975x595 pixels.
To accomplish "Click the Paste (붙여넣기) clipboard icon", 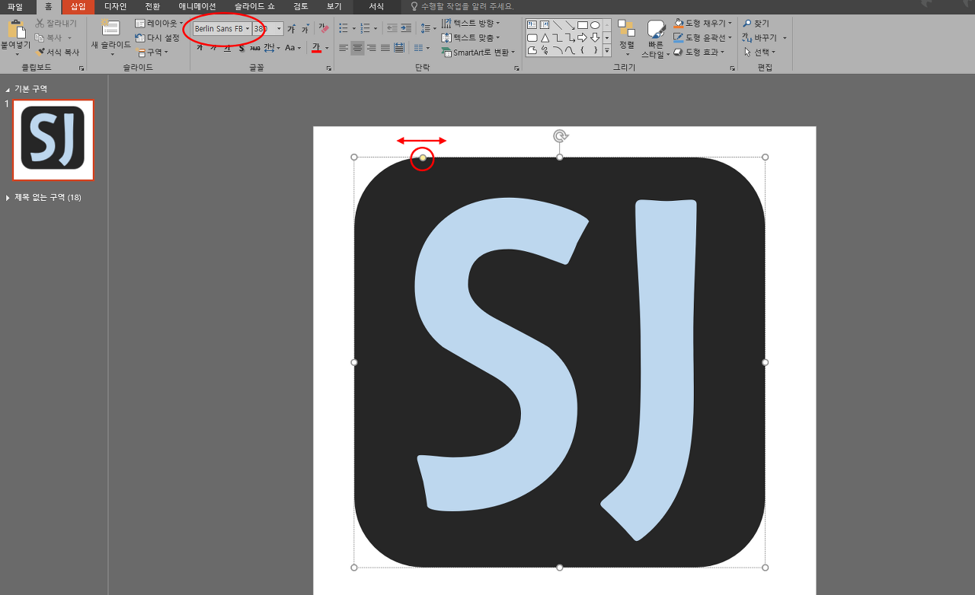I will click(16, 30).
